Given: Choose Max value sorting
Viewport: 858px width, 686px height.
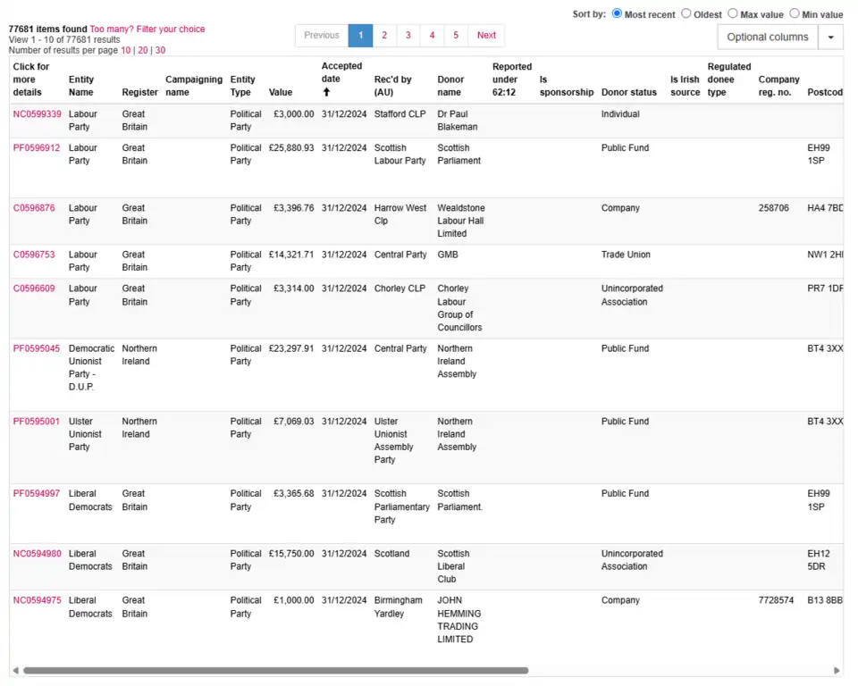Looking at the screenshot, I should coord(733,13).
